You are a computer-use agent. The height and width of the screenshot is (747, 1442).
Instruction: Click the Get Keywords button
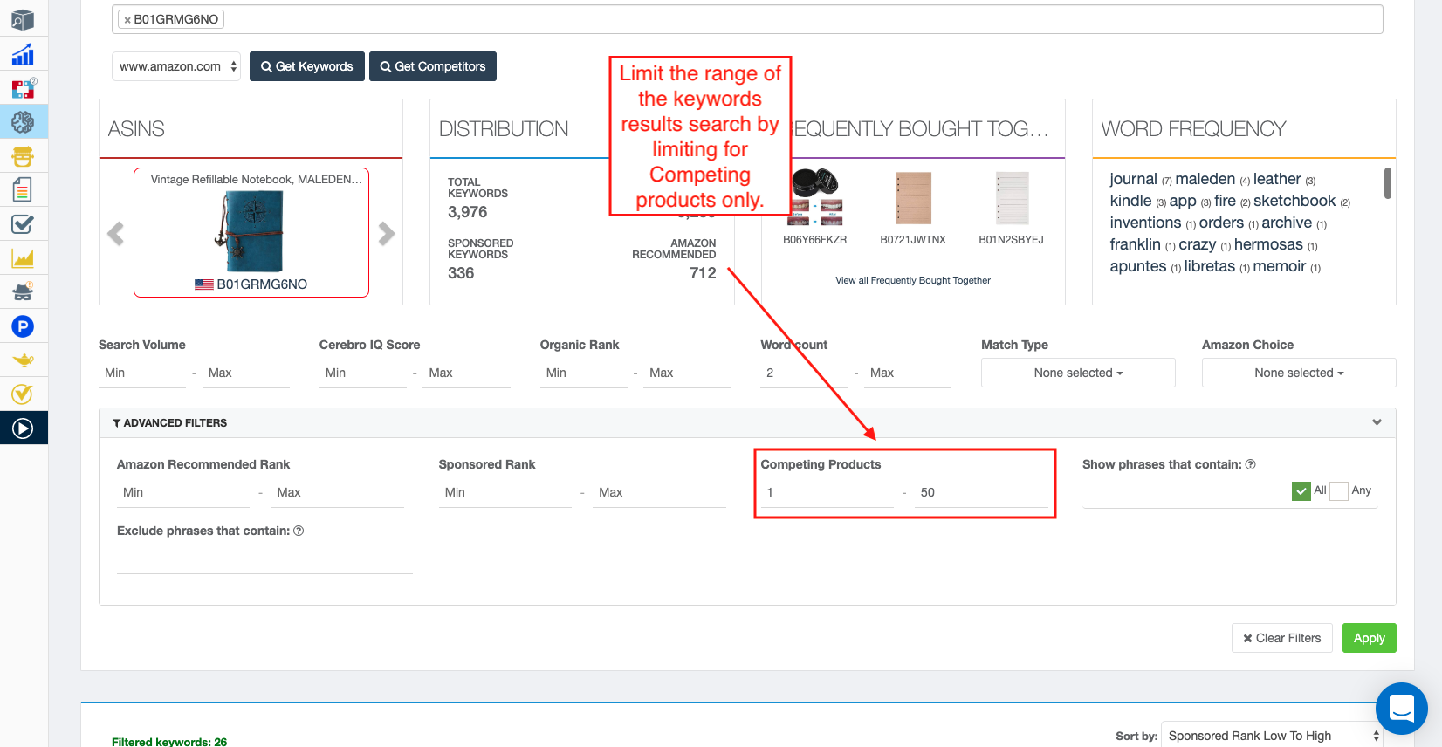click(306, 66)
